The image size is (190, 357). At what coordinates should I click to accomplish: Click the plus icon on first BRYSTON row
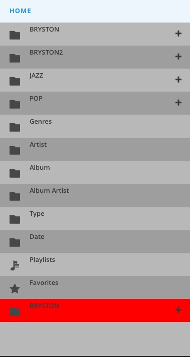(178, 34)
